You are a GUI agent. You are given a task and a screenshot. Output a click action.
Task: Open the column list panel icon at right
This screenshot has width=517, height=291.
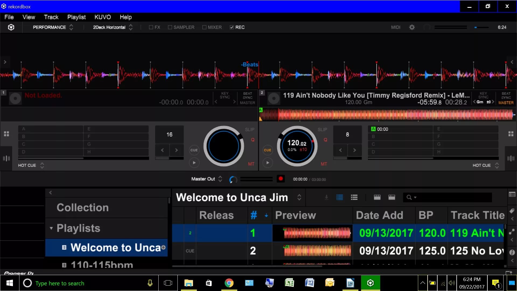click(x=512, y=195)
